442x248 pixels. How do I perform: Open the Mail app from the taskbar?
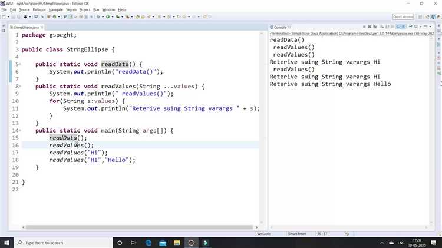pyautogui.click(x=163, y=243)
